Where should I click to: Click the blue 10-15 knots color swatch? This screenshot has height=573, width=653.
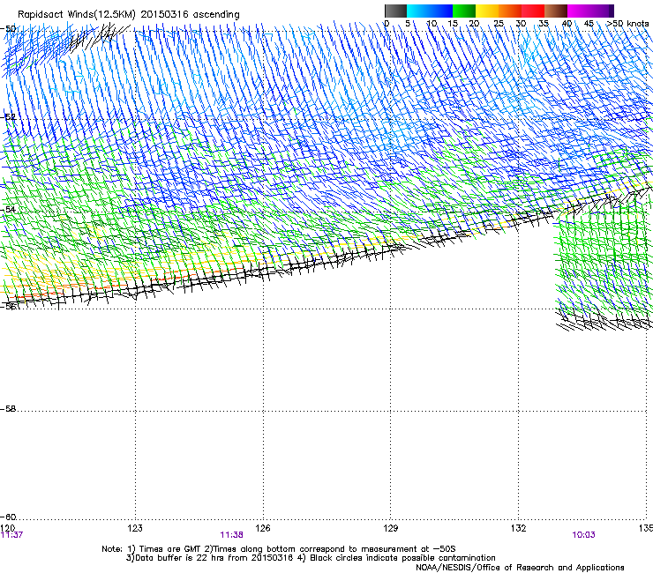pos(441,11)
